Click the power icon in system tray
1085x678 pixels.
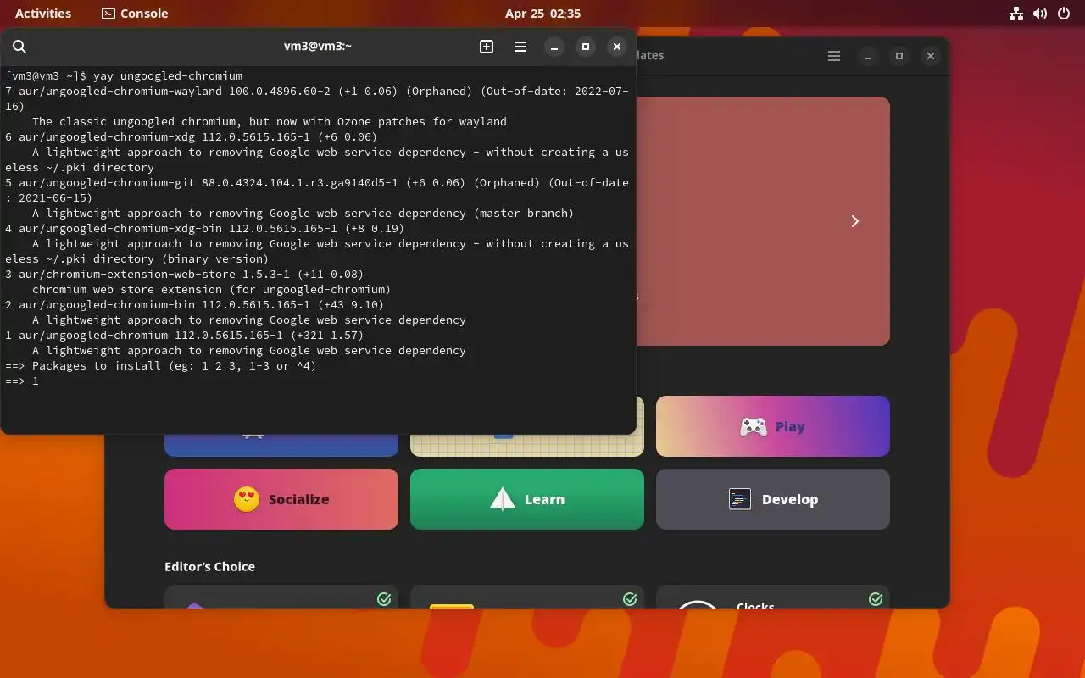pos(1066,14)
